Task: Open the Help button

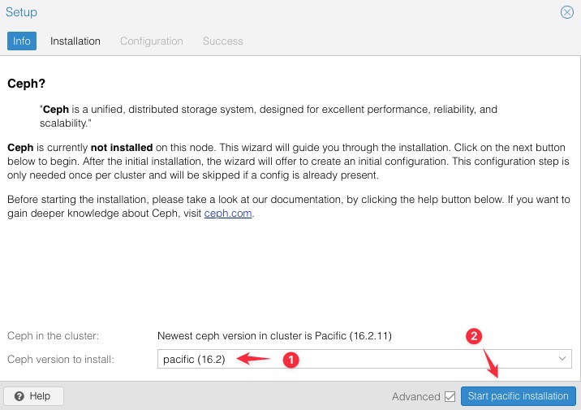Action: [x=33, y=396]
